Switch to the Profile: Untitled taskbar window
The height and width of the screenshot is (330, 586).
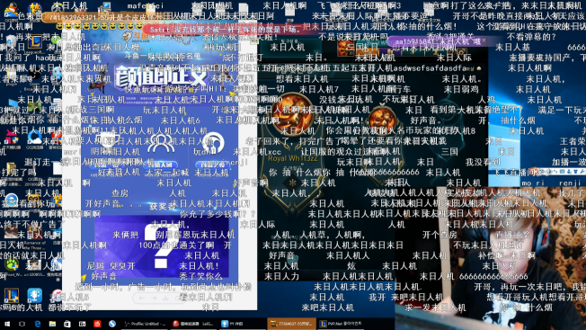[x=145, y=324]
